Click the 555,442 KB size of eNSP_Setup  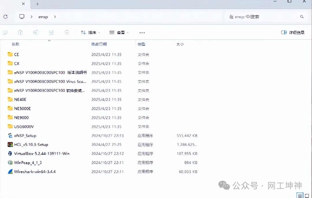coord(187,136)
